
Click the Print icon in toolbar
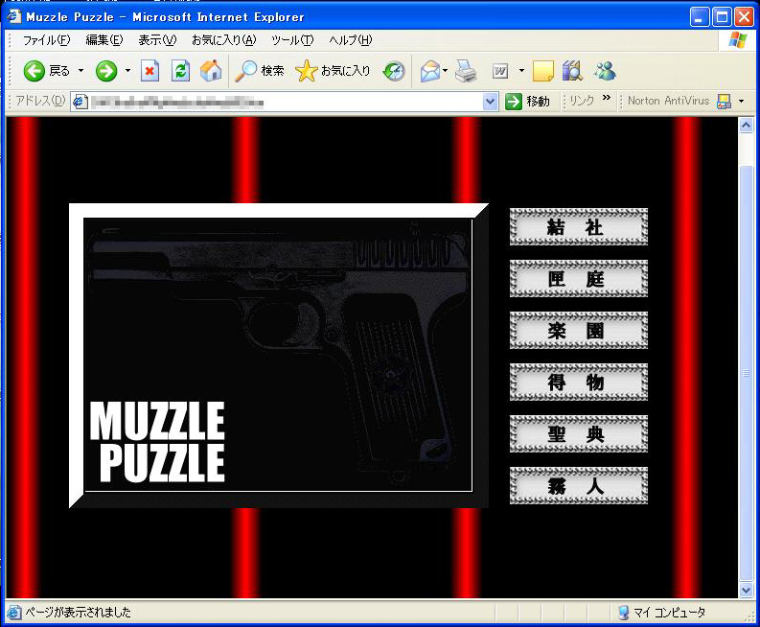(466, 71)
